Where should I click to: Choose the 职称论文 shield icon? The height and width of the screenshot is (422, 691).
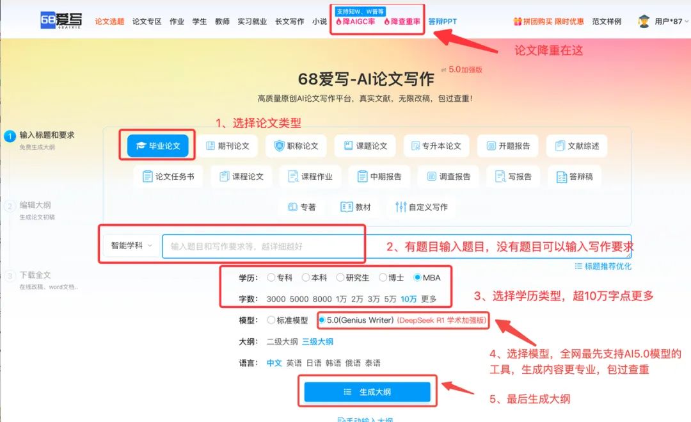pyautogui.click(x=280, y=146)
